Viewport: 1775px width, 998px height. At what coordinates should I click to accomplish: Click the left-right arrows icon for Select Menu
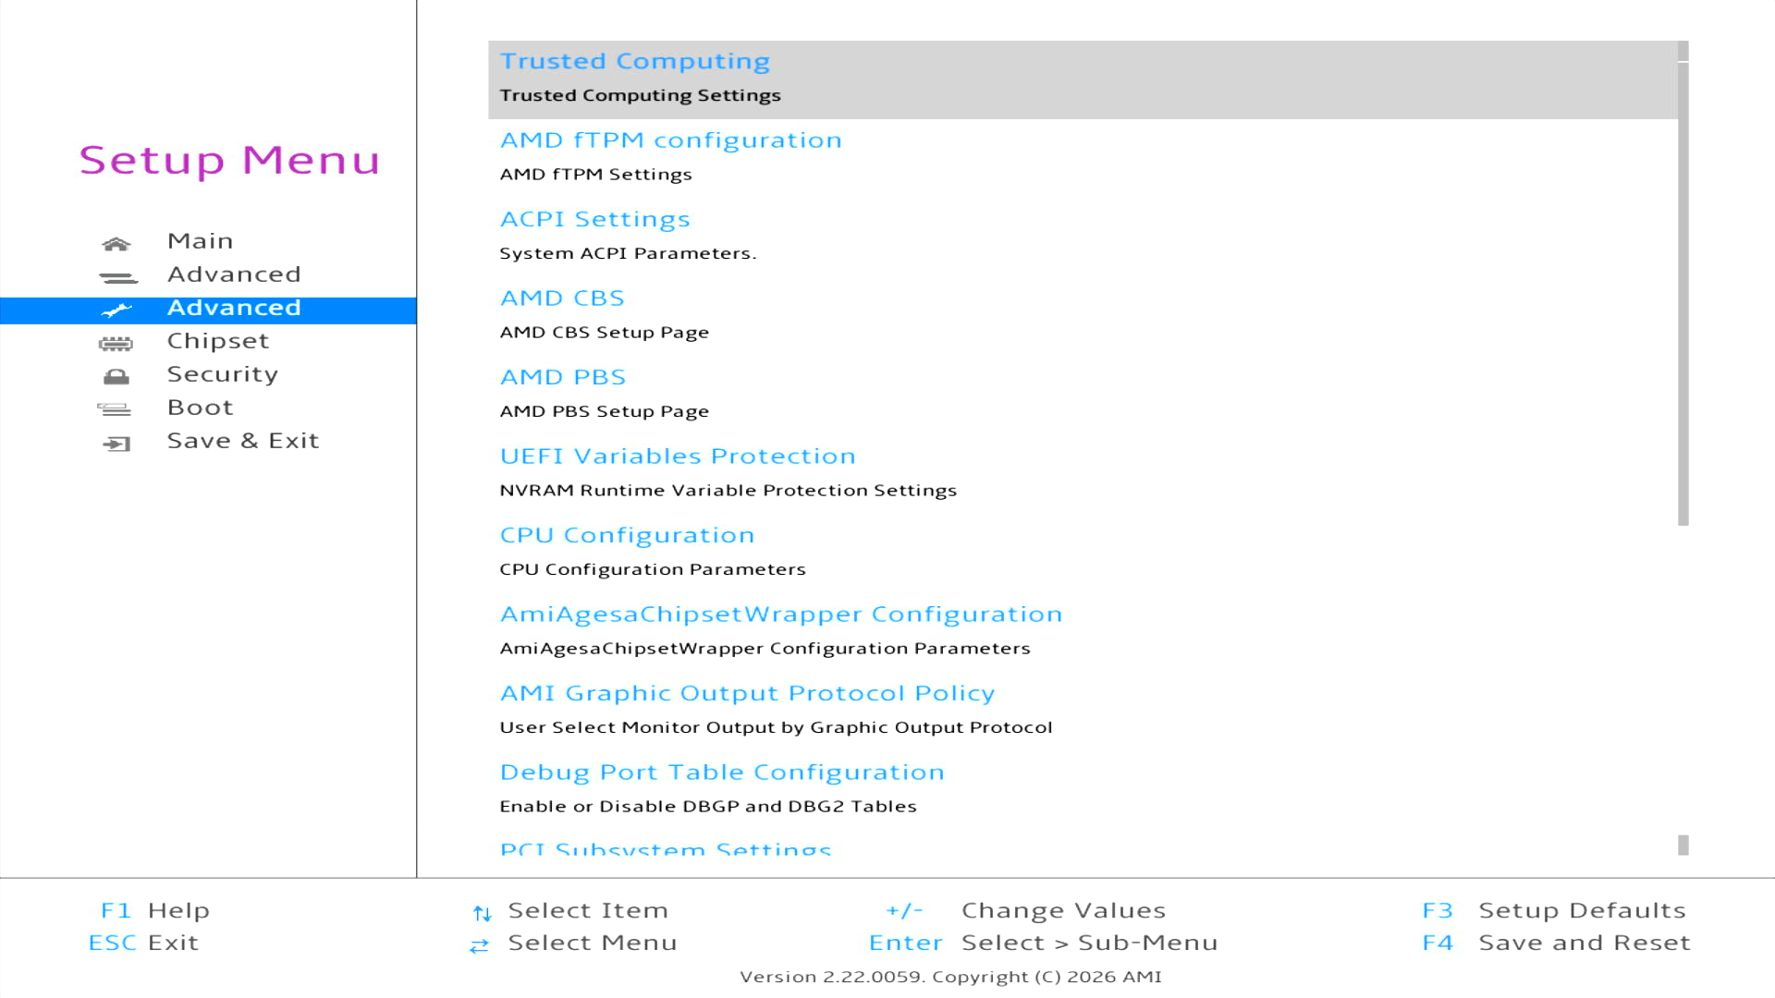tap(479, 945)
